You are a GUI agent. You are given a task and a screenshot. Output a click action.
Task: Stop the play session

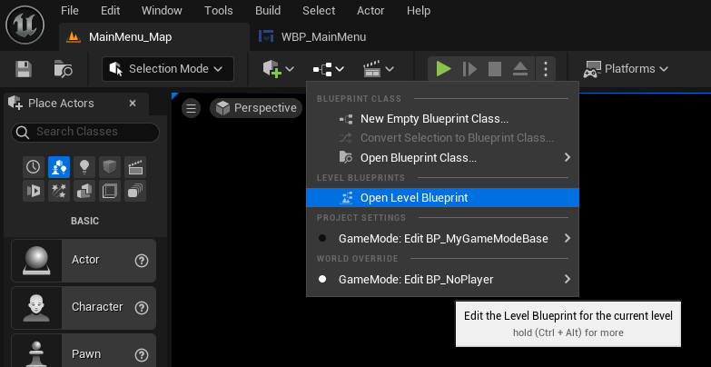495,69
